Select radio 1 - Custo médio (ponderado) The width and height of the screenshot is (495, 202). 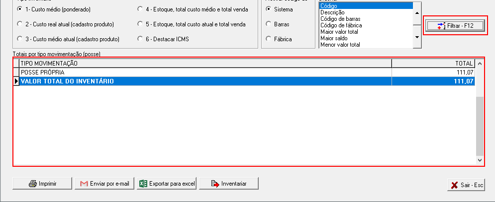point(19,9)
